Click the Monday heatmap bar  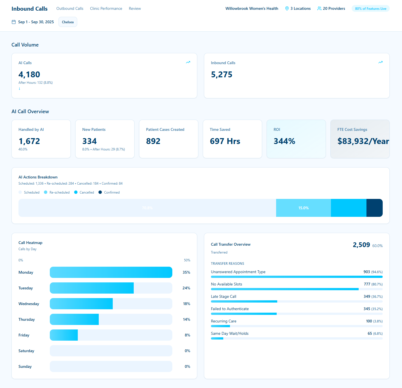tap(111, 272)
